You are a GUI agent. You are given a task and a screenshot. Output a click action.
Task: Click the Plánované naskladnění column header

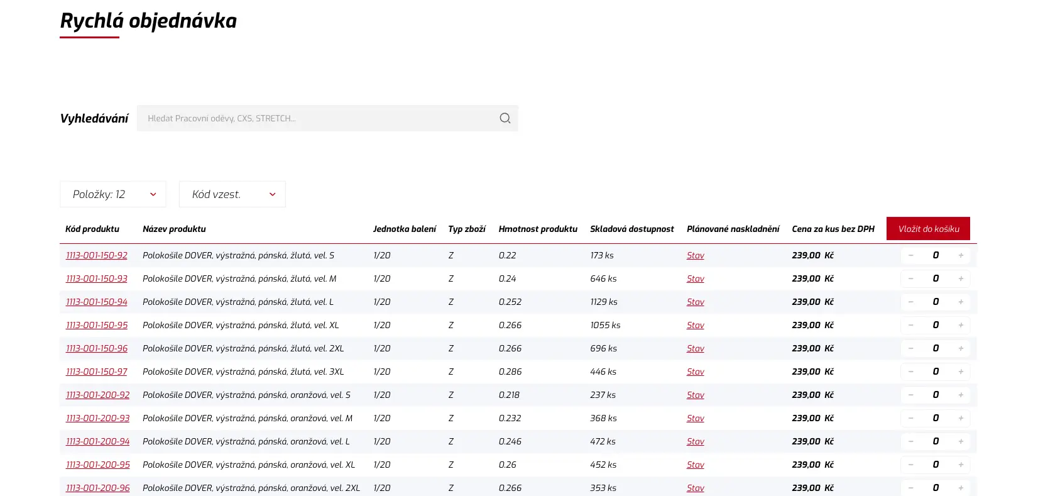(x=733, y=229)
